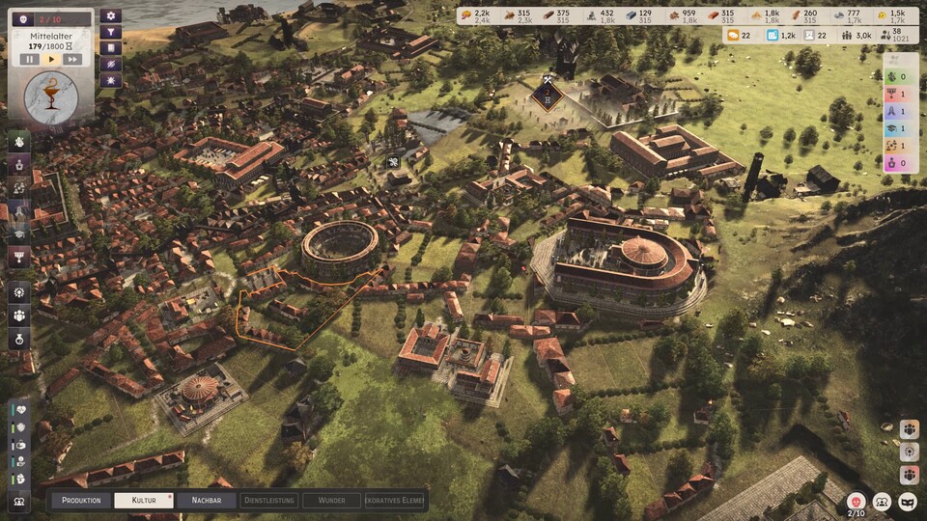
Task: Click the funnel filter icon
Action: [111, 32]
